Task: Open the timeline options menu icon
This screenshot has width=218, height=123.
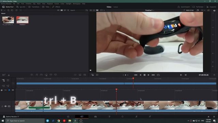Action: point(214,75)
